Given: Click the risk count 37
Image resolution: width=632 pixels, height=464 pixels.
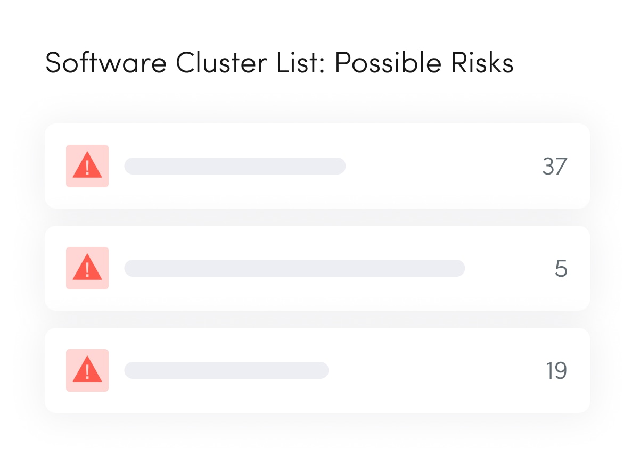Looking at the screenshot, I should pyautogui.click(x=555, y=167).
